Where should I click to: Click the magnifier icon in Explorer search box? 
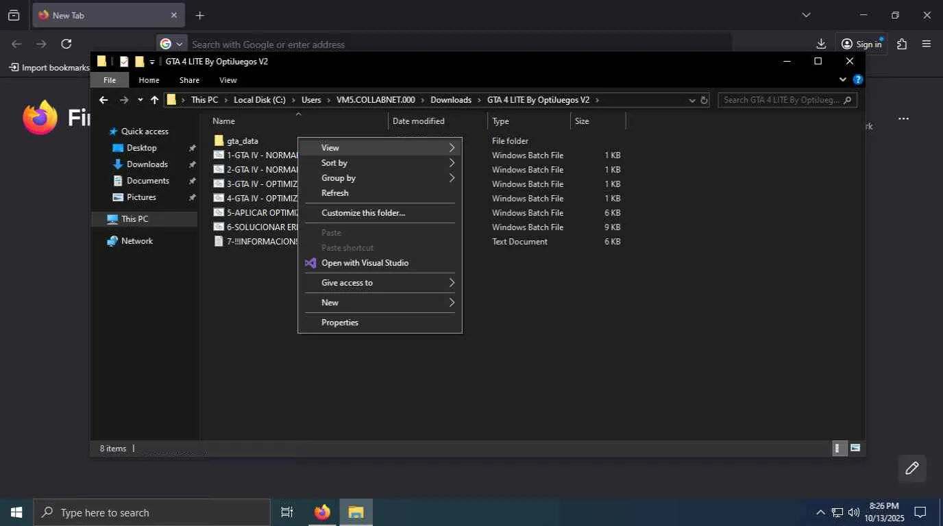pos(848,100)
